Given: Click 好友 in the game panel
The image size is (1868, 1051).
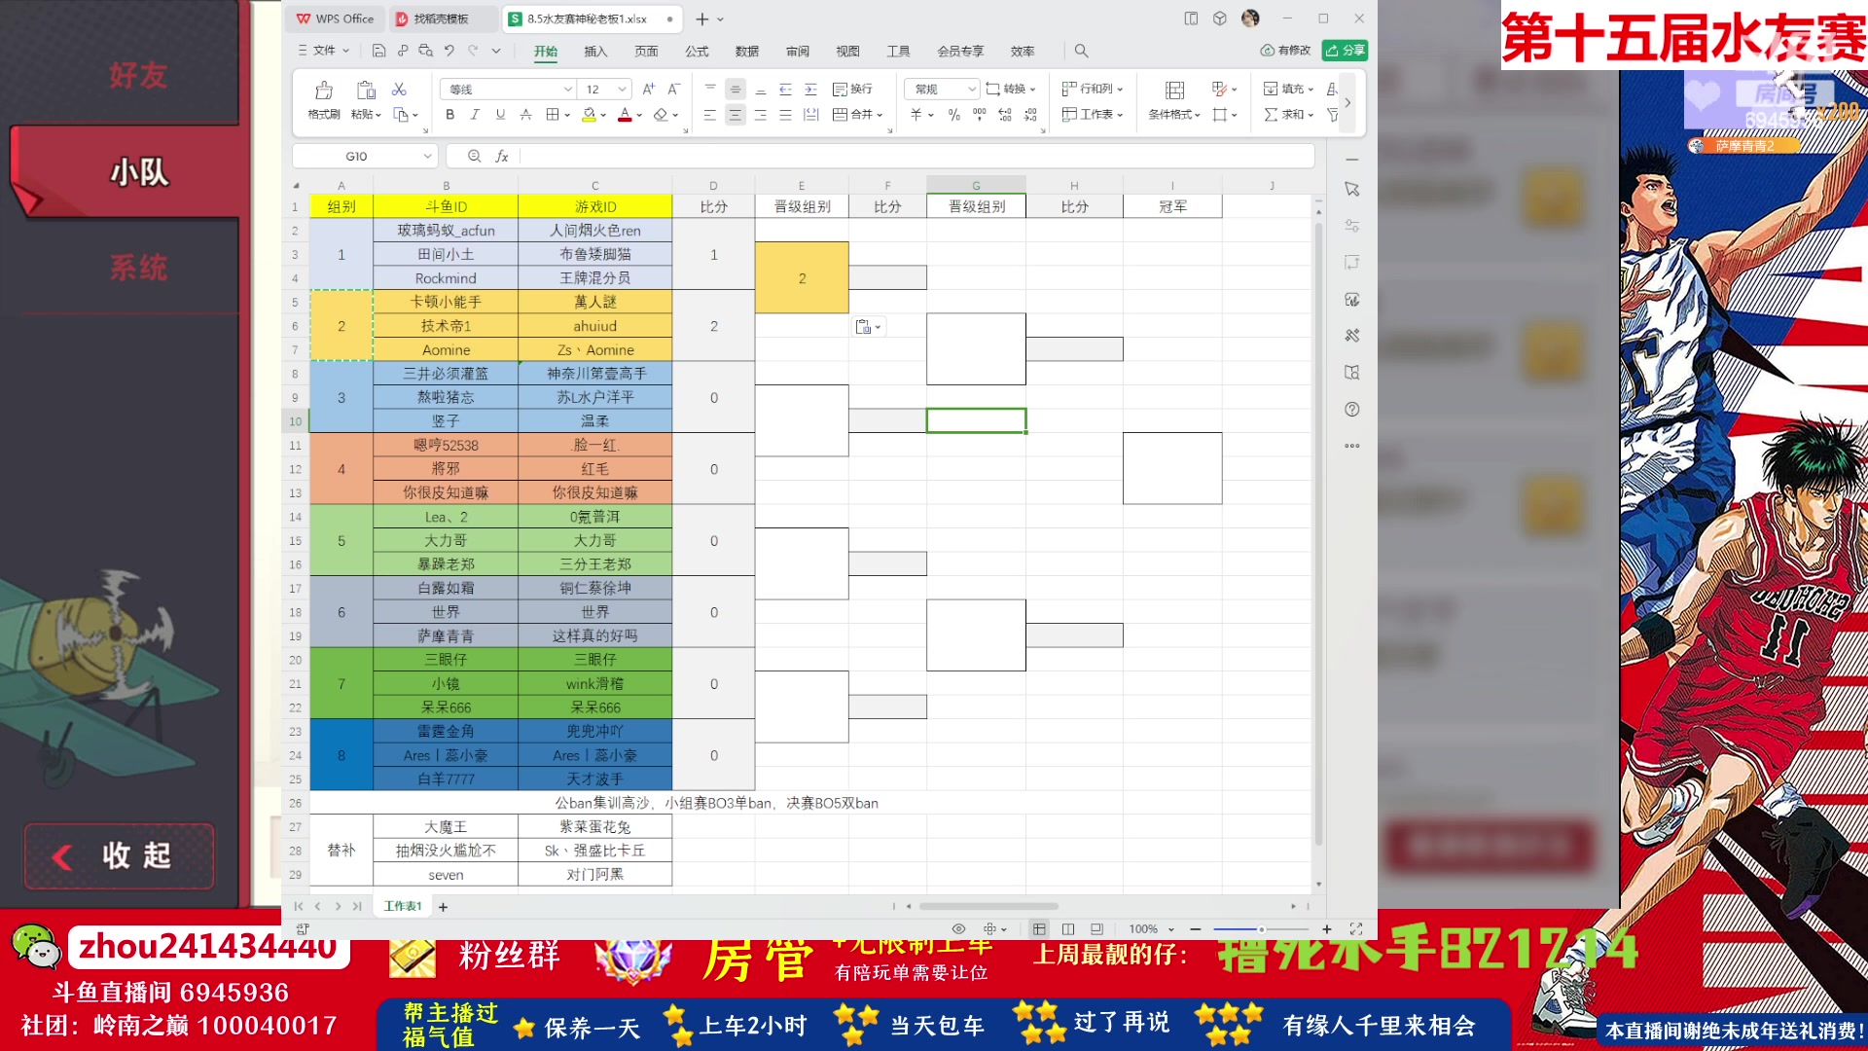Looking at the screenshot, I should pyautogui.click(x=138, y=75).
